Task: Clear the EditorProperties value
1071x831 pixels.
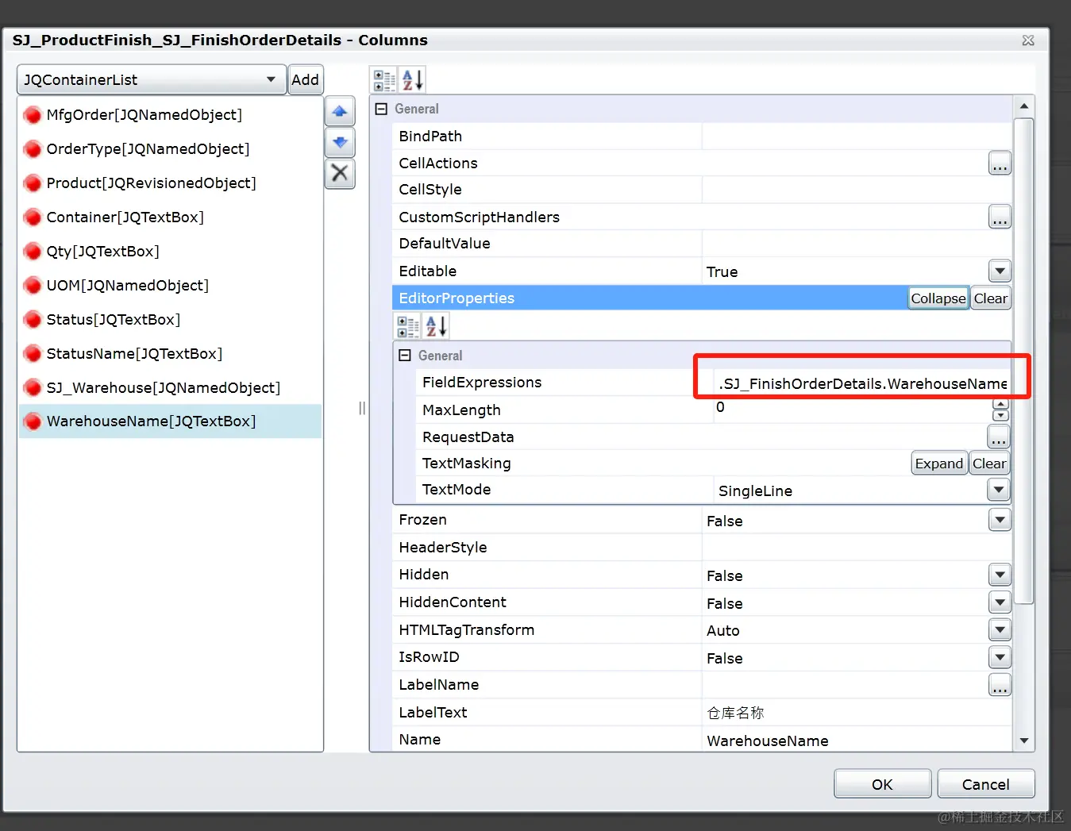Action: point(991,298)
